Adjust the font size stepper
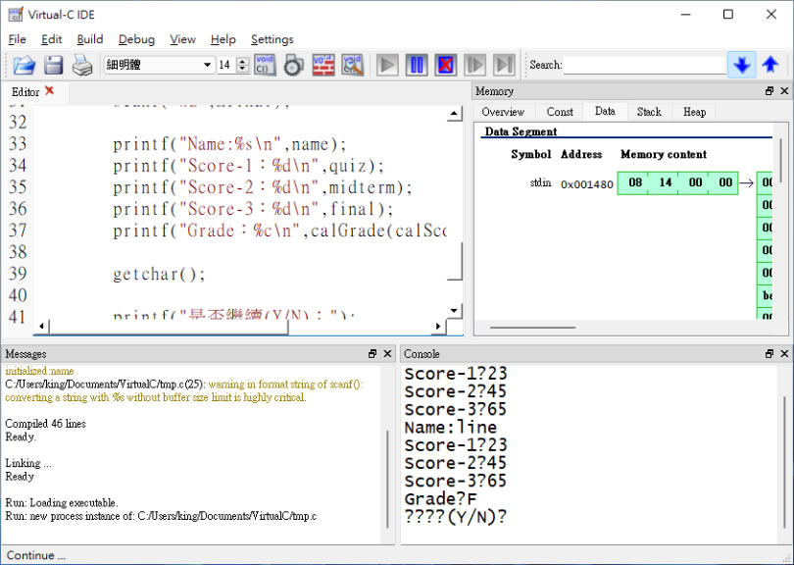Screen dimensions: 794x565 tap(241, 66)
